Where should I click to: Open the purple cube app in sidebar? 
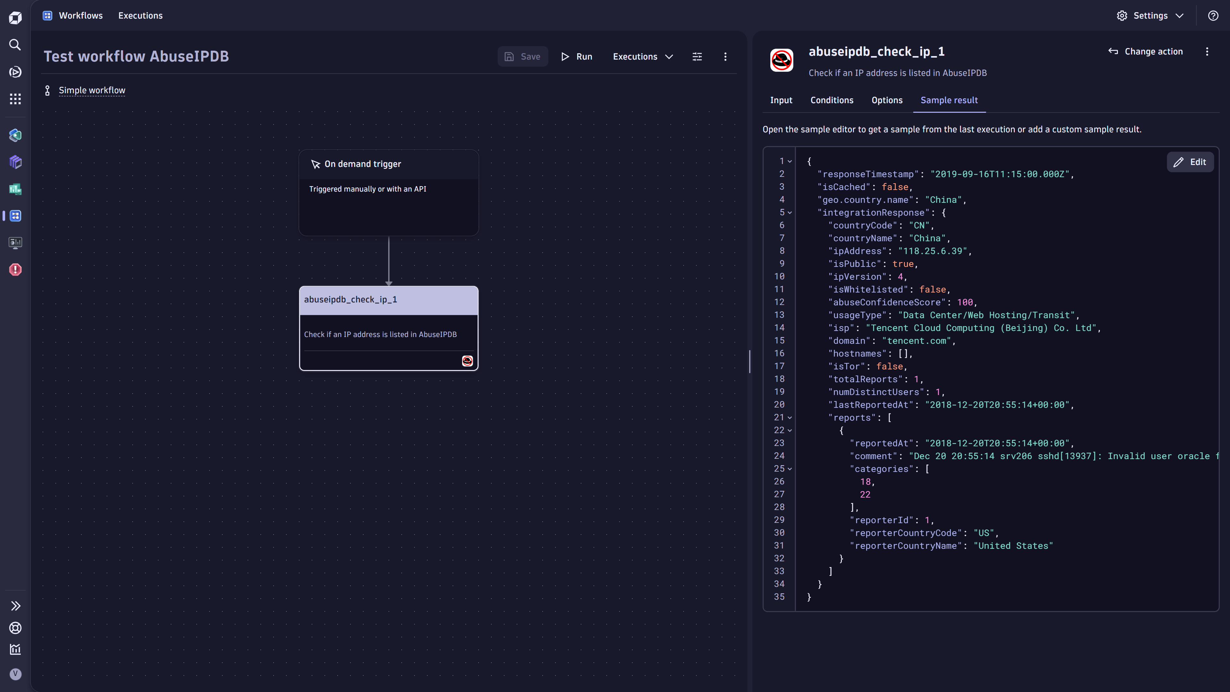coord(15,162)
